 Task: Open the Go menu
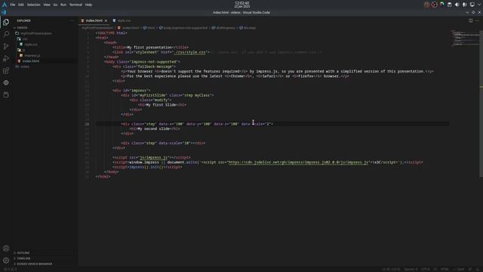(55, 5)
